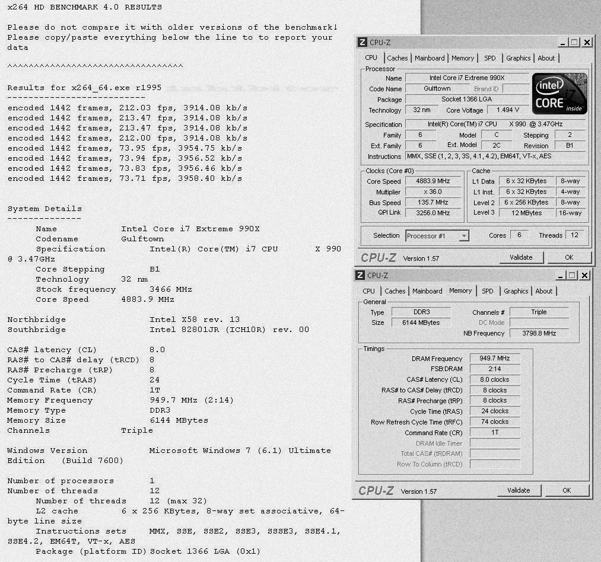Click the line "Results for x264_64.exe r1995"
The image size is (601, 562).
pyautogui.click(x=84, y=88)
